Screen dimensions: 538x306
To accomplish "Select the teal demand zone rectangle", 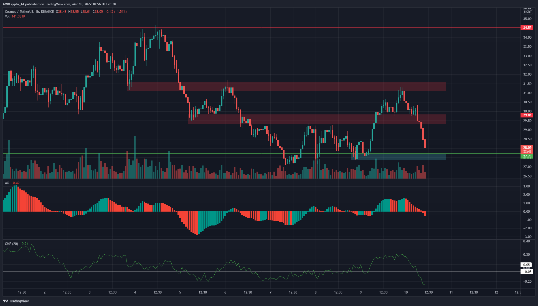I will tap(399, 157).
